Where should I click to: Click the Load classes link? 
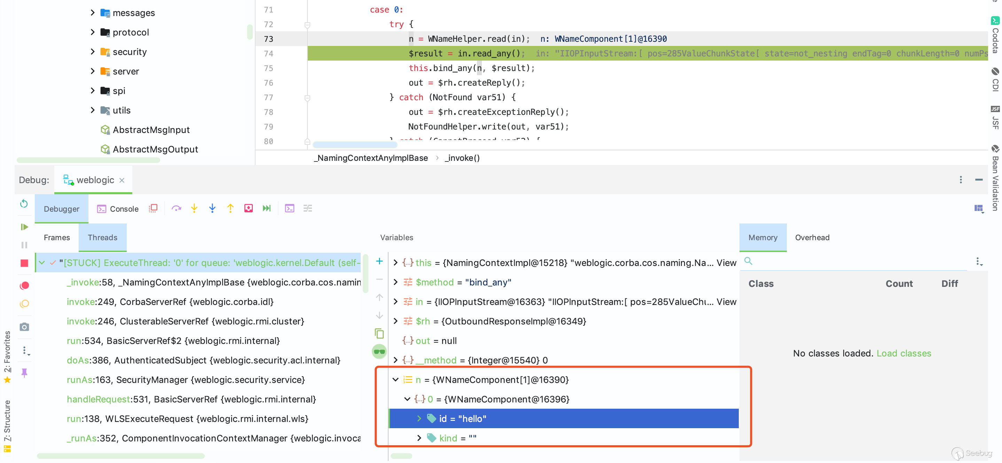coord(903,353)
